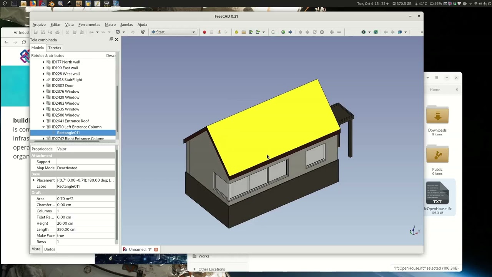
Task: Open the Ajuda menu
Action: pyautogui.click(x=142, y=25)
